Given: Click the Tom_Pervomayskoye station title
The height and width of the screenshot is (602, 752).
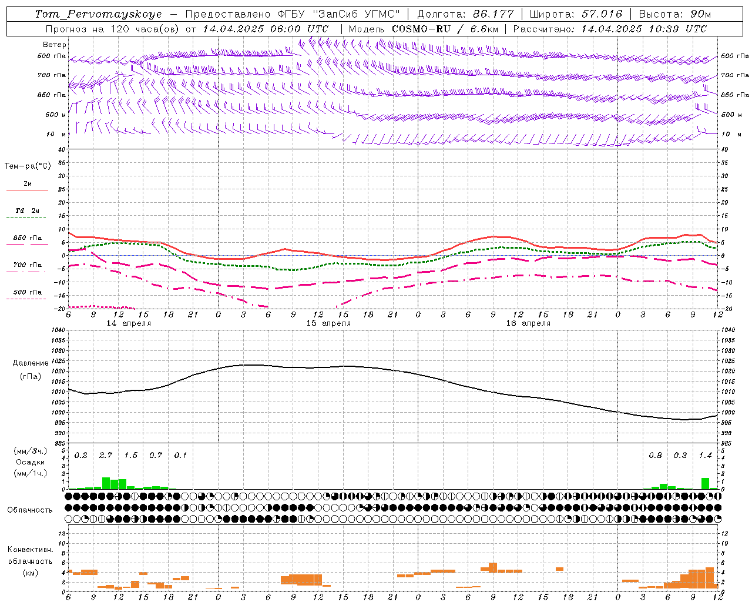Looking at the screenshot, I should (x=98, y=14).
